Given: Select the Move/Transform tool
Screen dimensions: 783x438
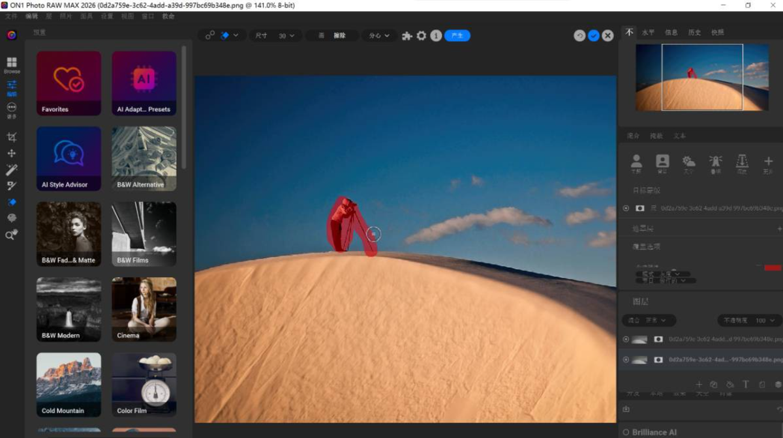Looking at the screenshot, I should (11, 153).
